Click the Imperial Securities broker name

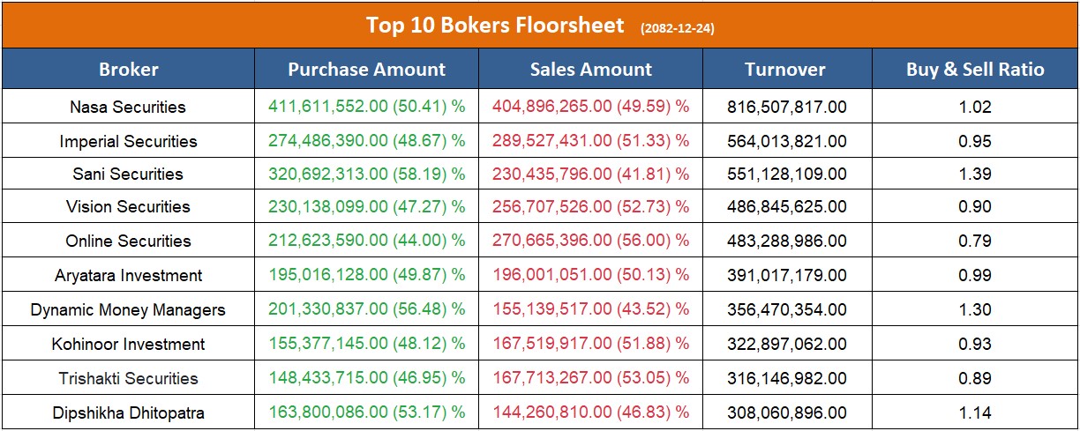click(x=128, y=141)
